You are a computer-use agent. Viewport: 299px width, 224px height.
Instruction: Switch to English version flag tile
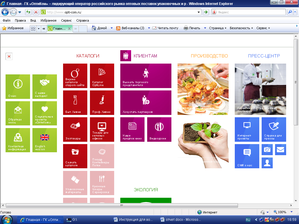point(45,140)
